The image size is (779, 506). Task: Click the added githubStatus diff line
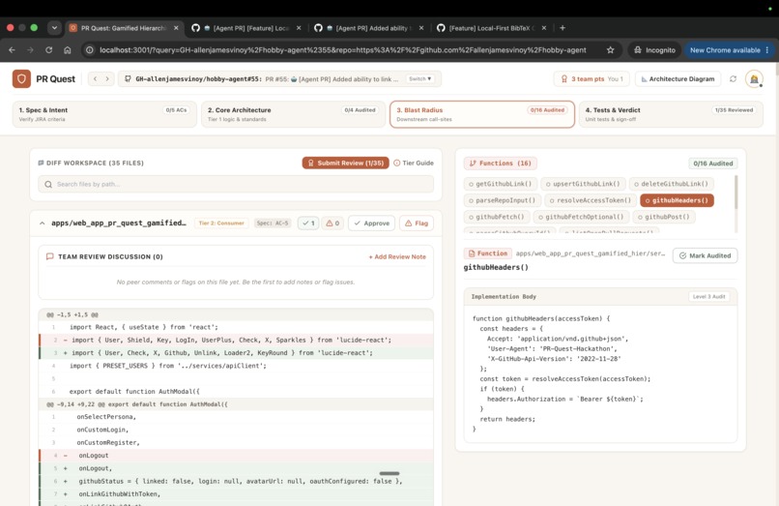point(236,481)
